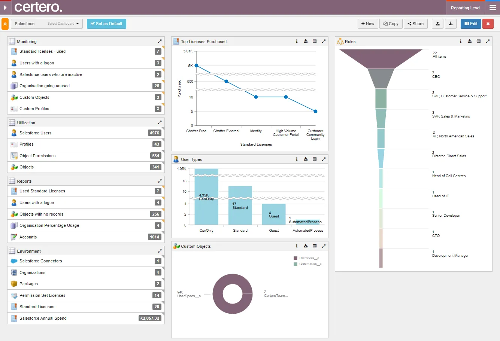500x341 pixels.
Task: Toggle the UserSpecs__c legend color swatch
Action: click(296, 258)
